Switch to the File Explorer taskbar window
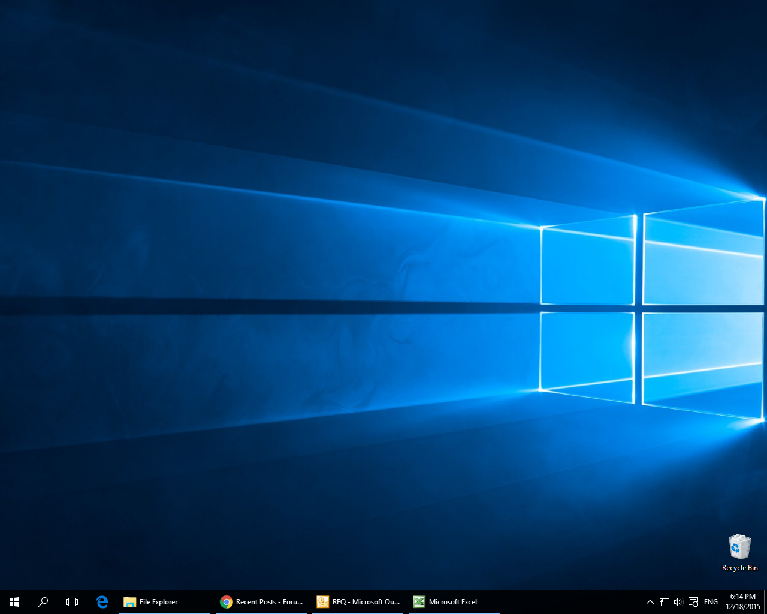This screenshot has width=767, height=614. pos(164,601)
